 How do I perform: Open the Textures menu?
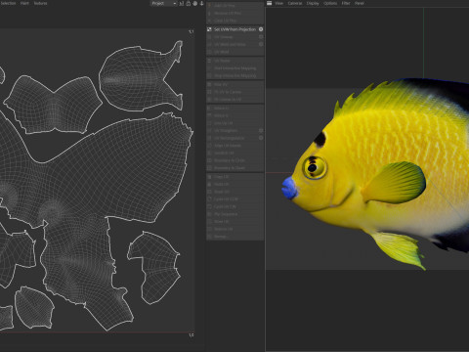[x=41, y=3]
